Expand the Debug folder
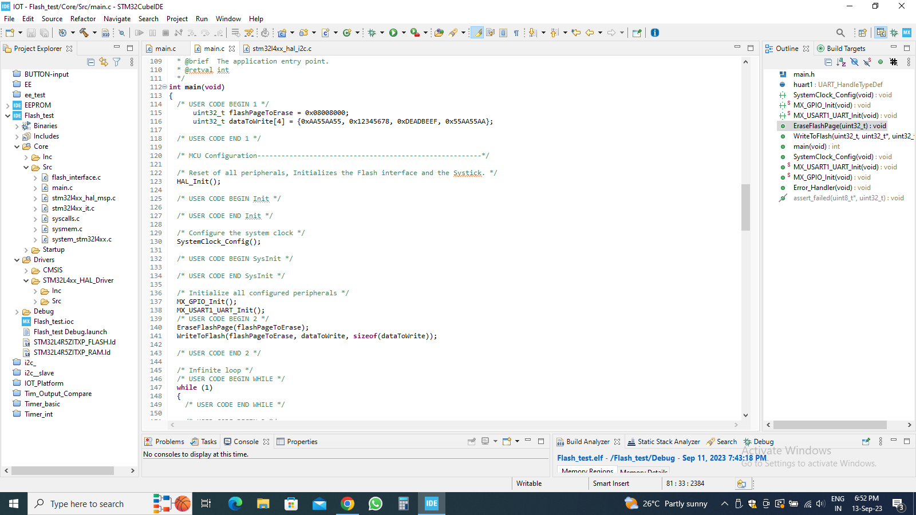Screen dimensions: 916x515 17,312
